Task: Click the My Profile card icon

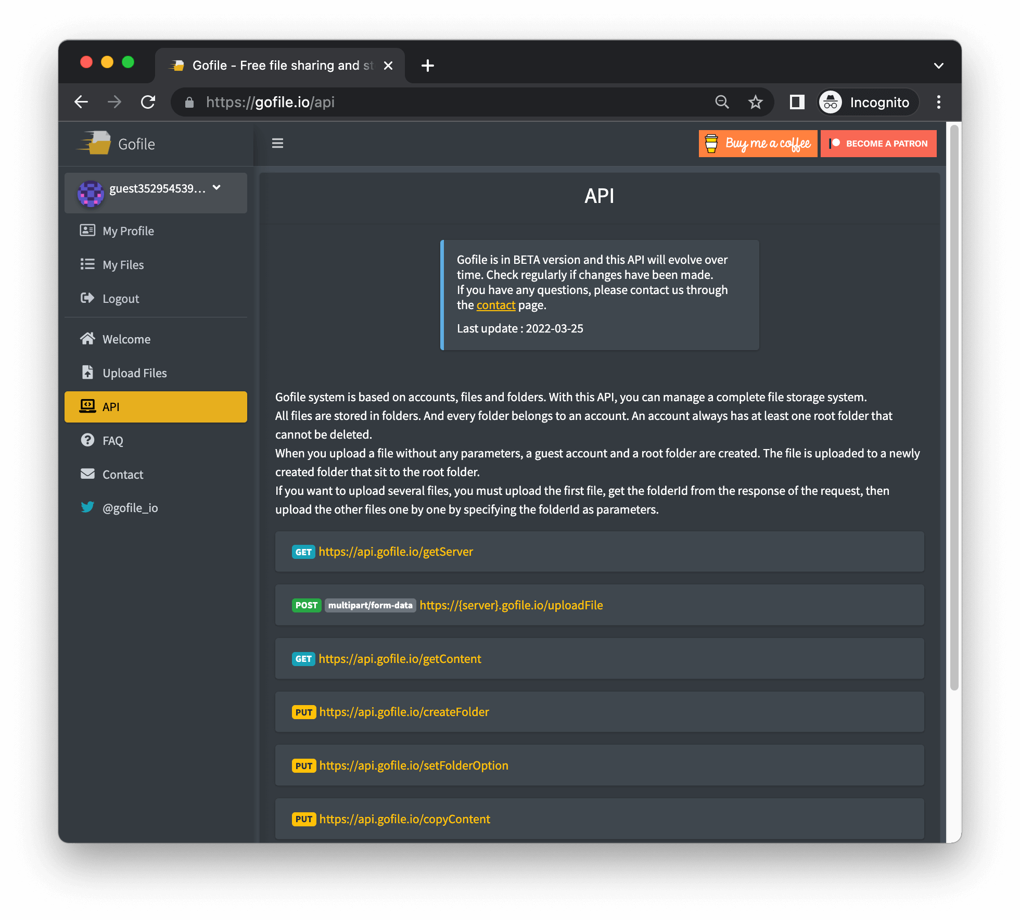Action: [87, 231]
